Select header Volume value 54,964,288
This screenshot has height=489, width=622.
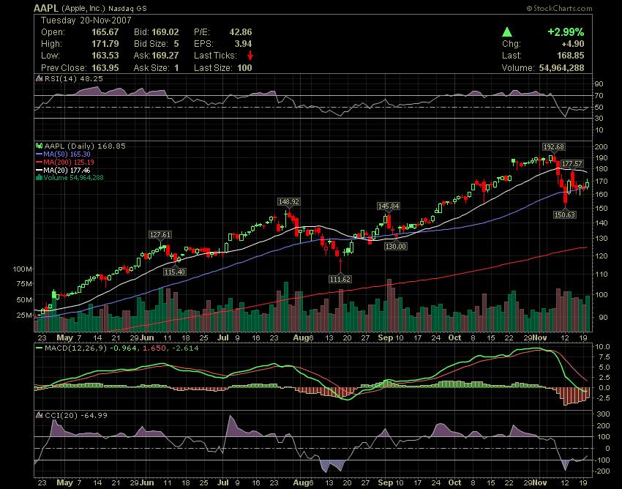561,68
